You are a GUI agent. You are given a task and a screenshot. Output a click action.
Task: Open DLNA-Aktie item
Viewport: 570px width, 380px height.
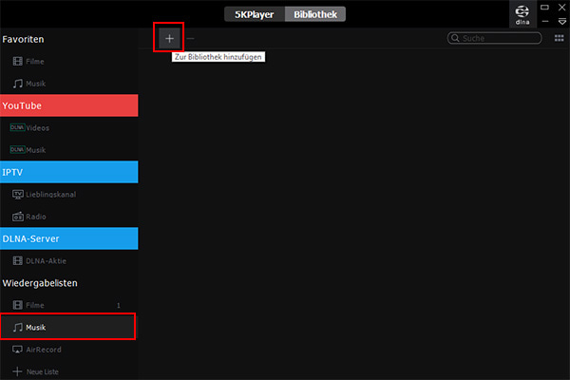[x=69, y=261]
